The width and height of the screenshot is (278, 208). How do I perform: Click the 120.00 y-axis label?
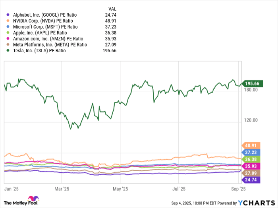click(x=251, y=120)
